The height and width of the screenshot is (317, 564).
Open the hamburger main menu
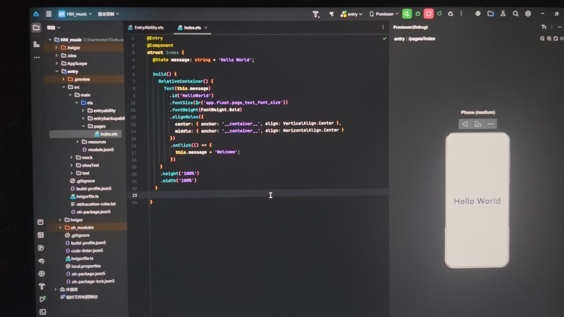[49, 14]
